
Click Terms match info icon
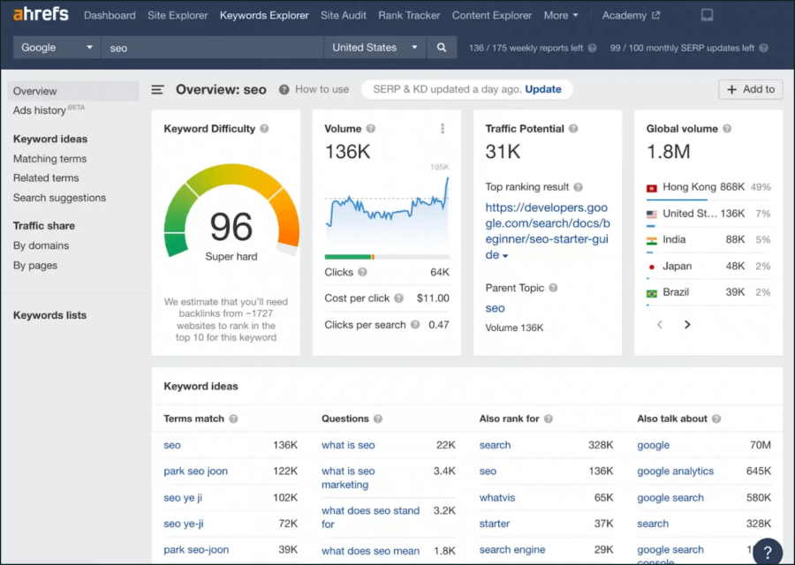coord(233,419)
